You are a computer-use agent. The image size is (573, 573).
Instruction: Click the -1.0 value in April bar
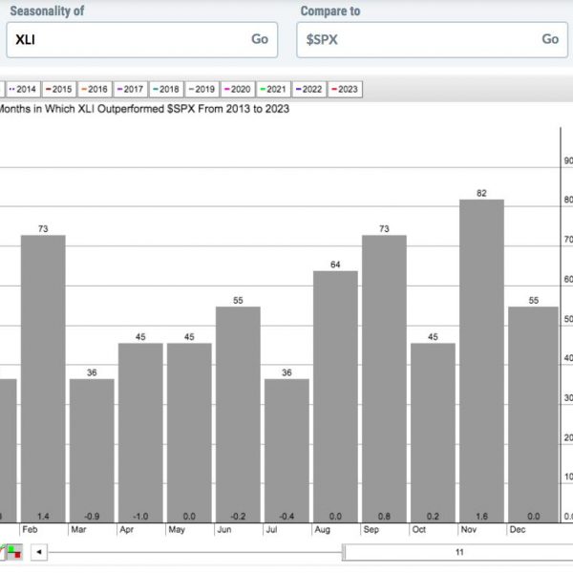coord(140,517)
